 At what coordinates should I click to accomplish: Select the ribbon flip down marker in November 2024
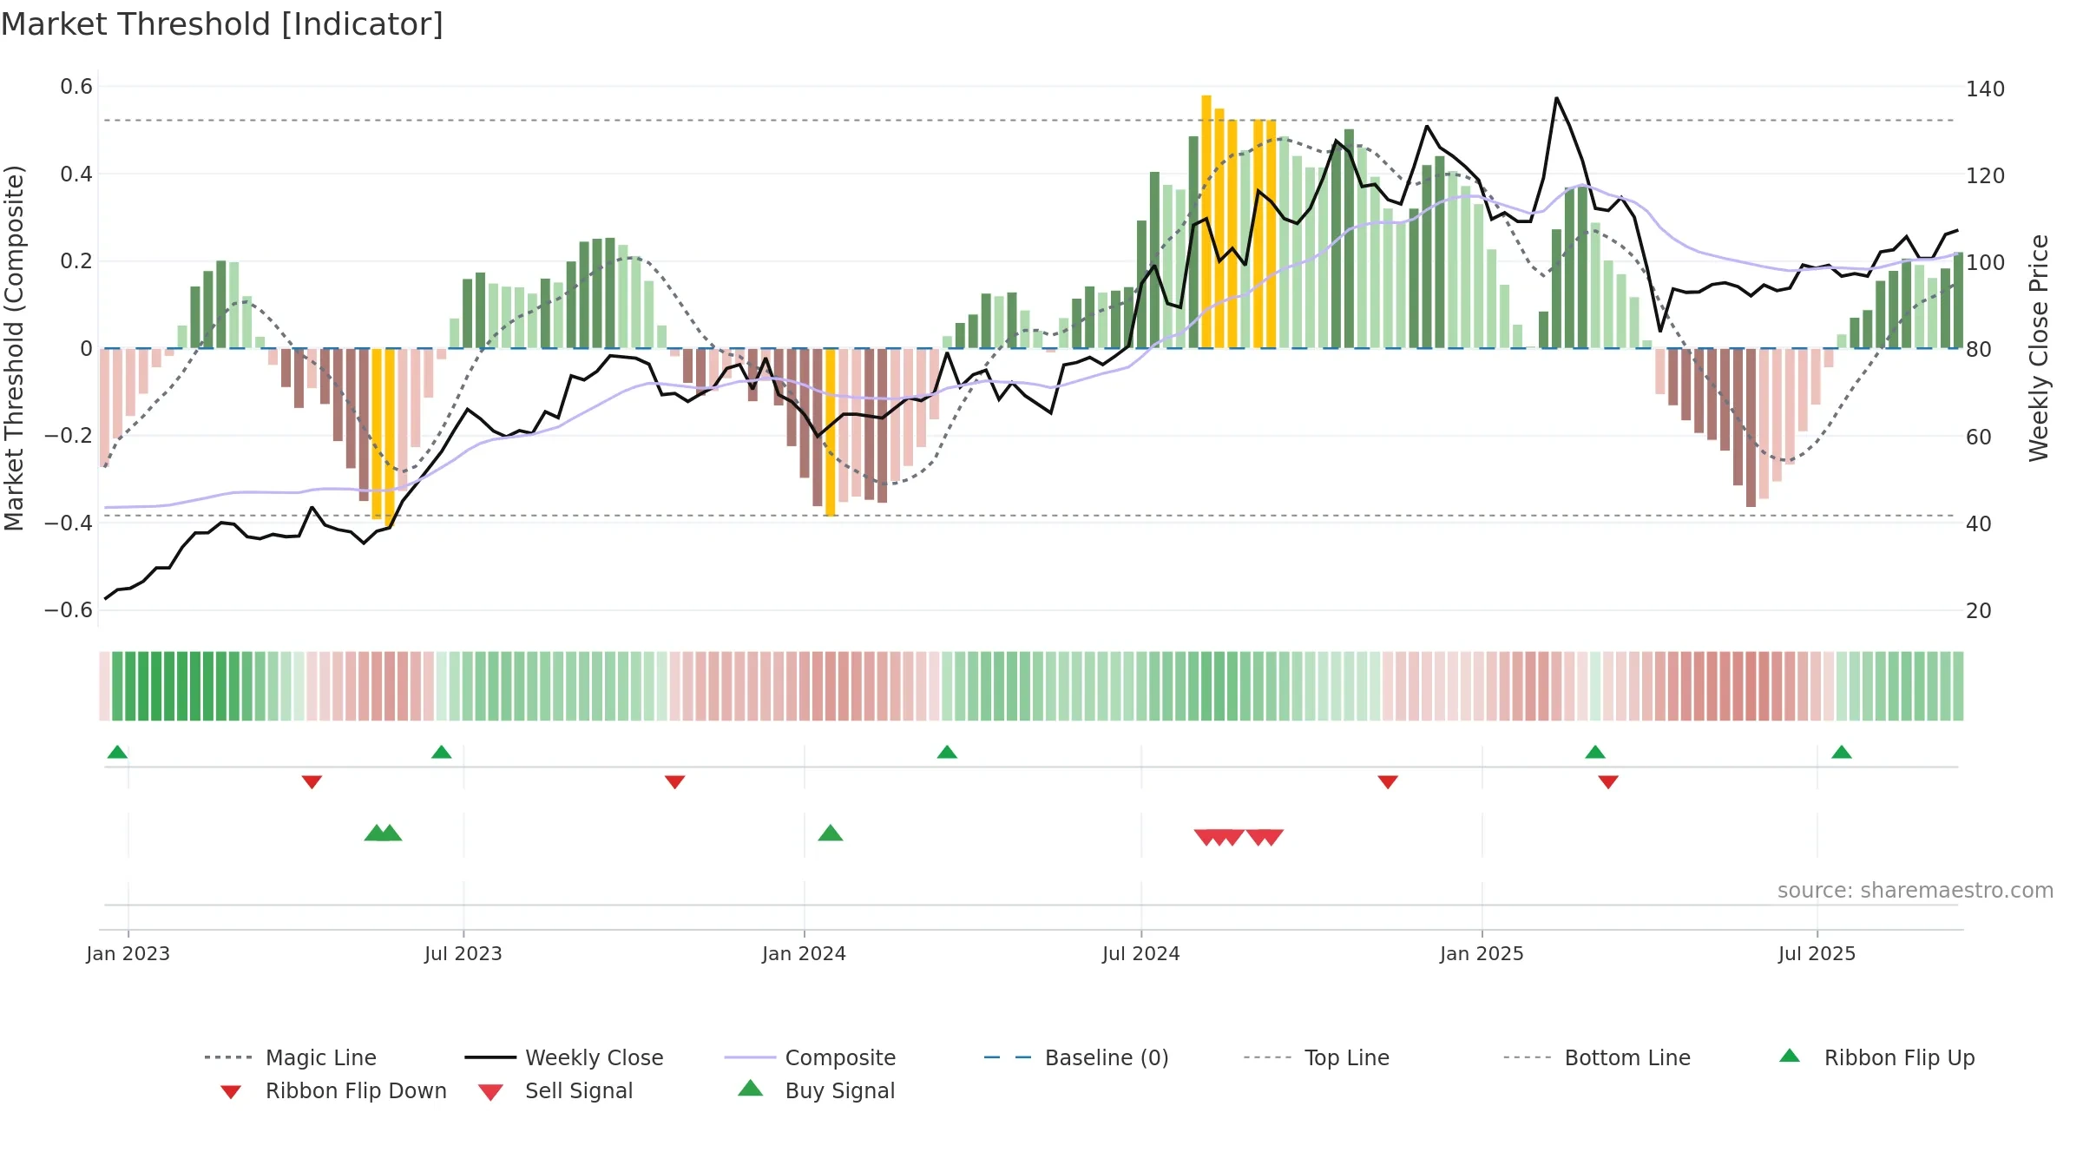pyautogui.click(x=1388, y=782)
